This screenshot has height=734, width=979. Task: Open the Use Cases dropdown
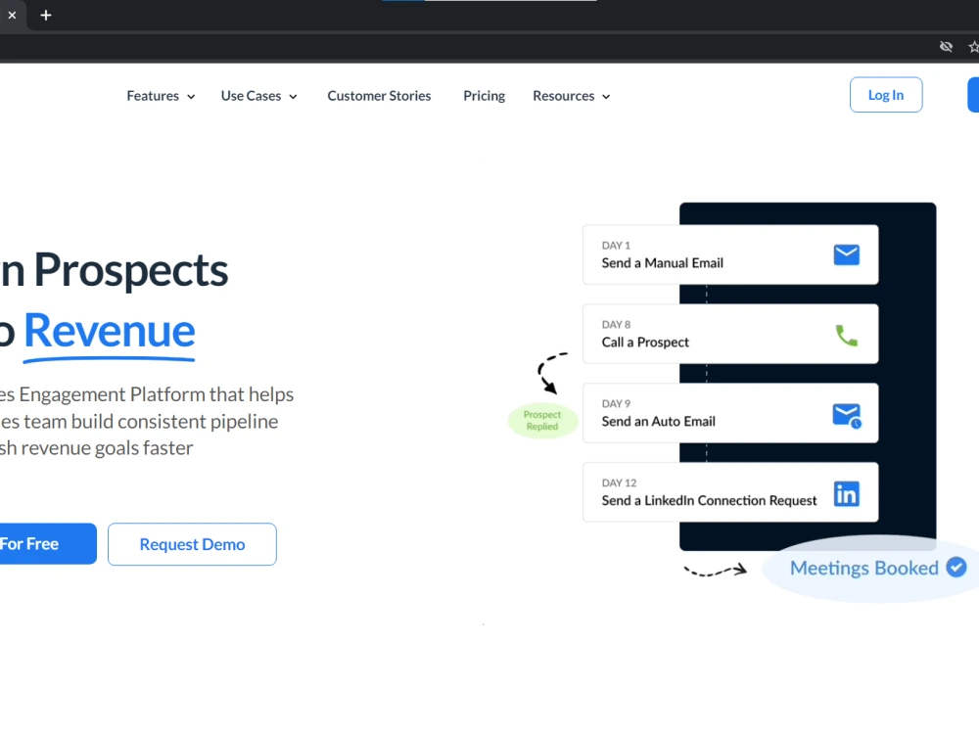[258, 95]
